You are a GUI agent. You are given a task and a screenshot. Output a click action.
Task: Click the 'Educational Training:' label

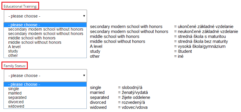point(20,6)
